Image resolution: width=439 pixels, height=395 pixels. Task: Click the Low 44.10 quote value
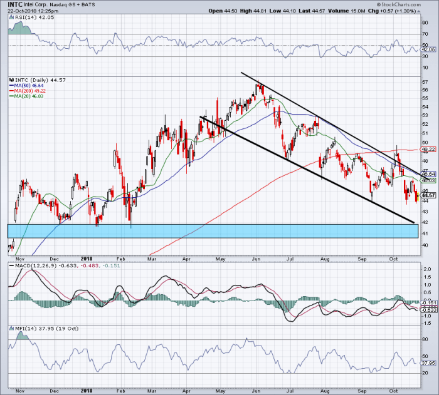[x=282, y=11]
